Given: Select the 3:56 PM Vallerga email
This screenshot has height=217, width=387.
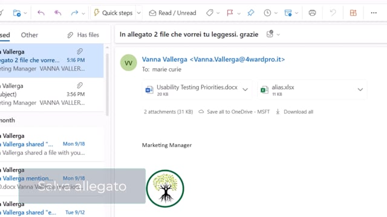Looking at the screenshot, I should [x=51, y=95].
